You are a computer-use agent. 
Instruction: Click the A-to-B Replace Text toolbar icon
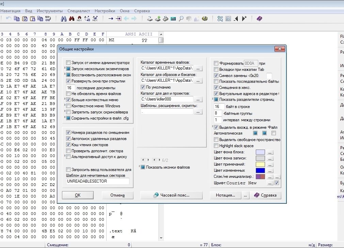point(87,19)
